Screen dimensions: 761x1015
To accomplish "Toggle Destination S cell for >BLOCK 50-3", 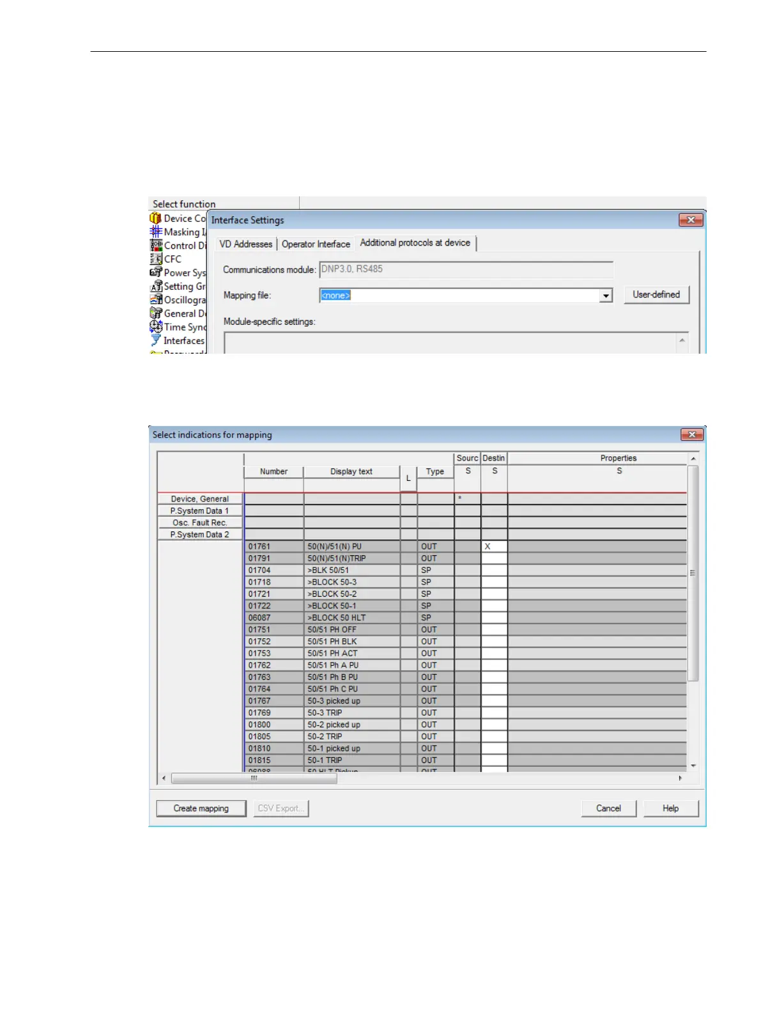I will pos(494,582).
